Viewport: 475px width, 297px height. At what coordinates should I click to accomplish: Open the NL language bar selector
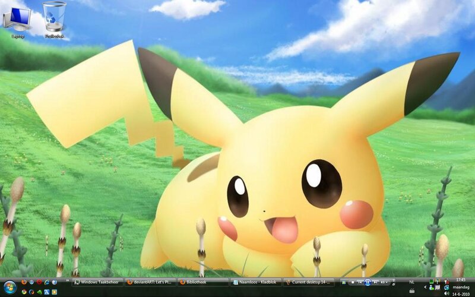tap(411, 282)
